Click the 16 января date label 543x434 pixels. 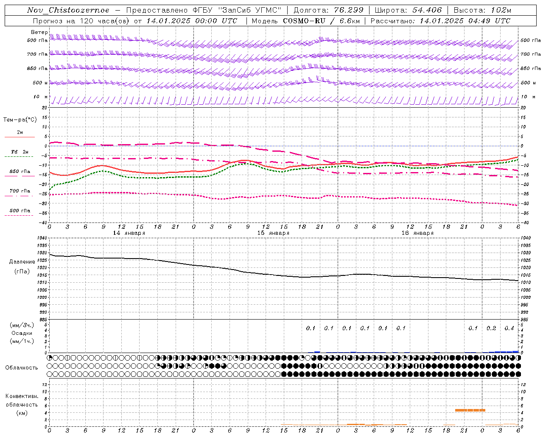tap(417, 233)
